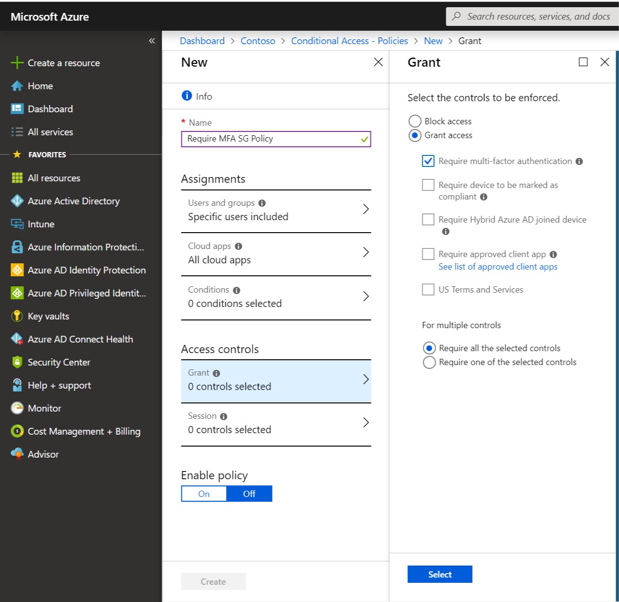The image size is (619, 602).
Task: Open the Home house icon
Action: click(17, 86)
